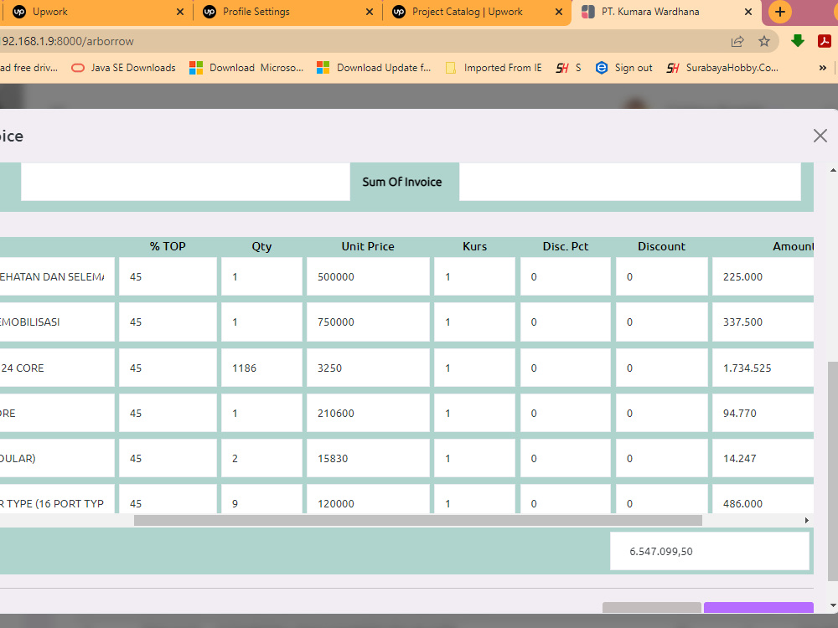
Task: Click the purple button at dialog bottom
Action: tap(758, 608)
